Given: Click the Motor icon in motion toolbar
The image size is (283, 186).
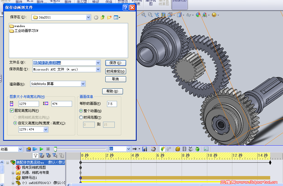Looking at the screenshot, I should (x=178, y=149).
